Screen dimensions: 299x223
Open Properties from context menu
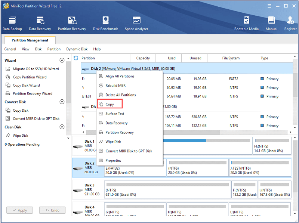point(130,160)
